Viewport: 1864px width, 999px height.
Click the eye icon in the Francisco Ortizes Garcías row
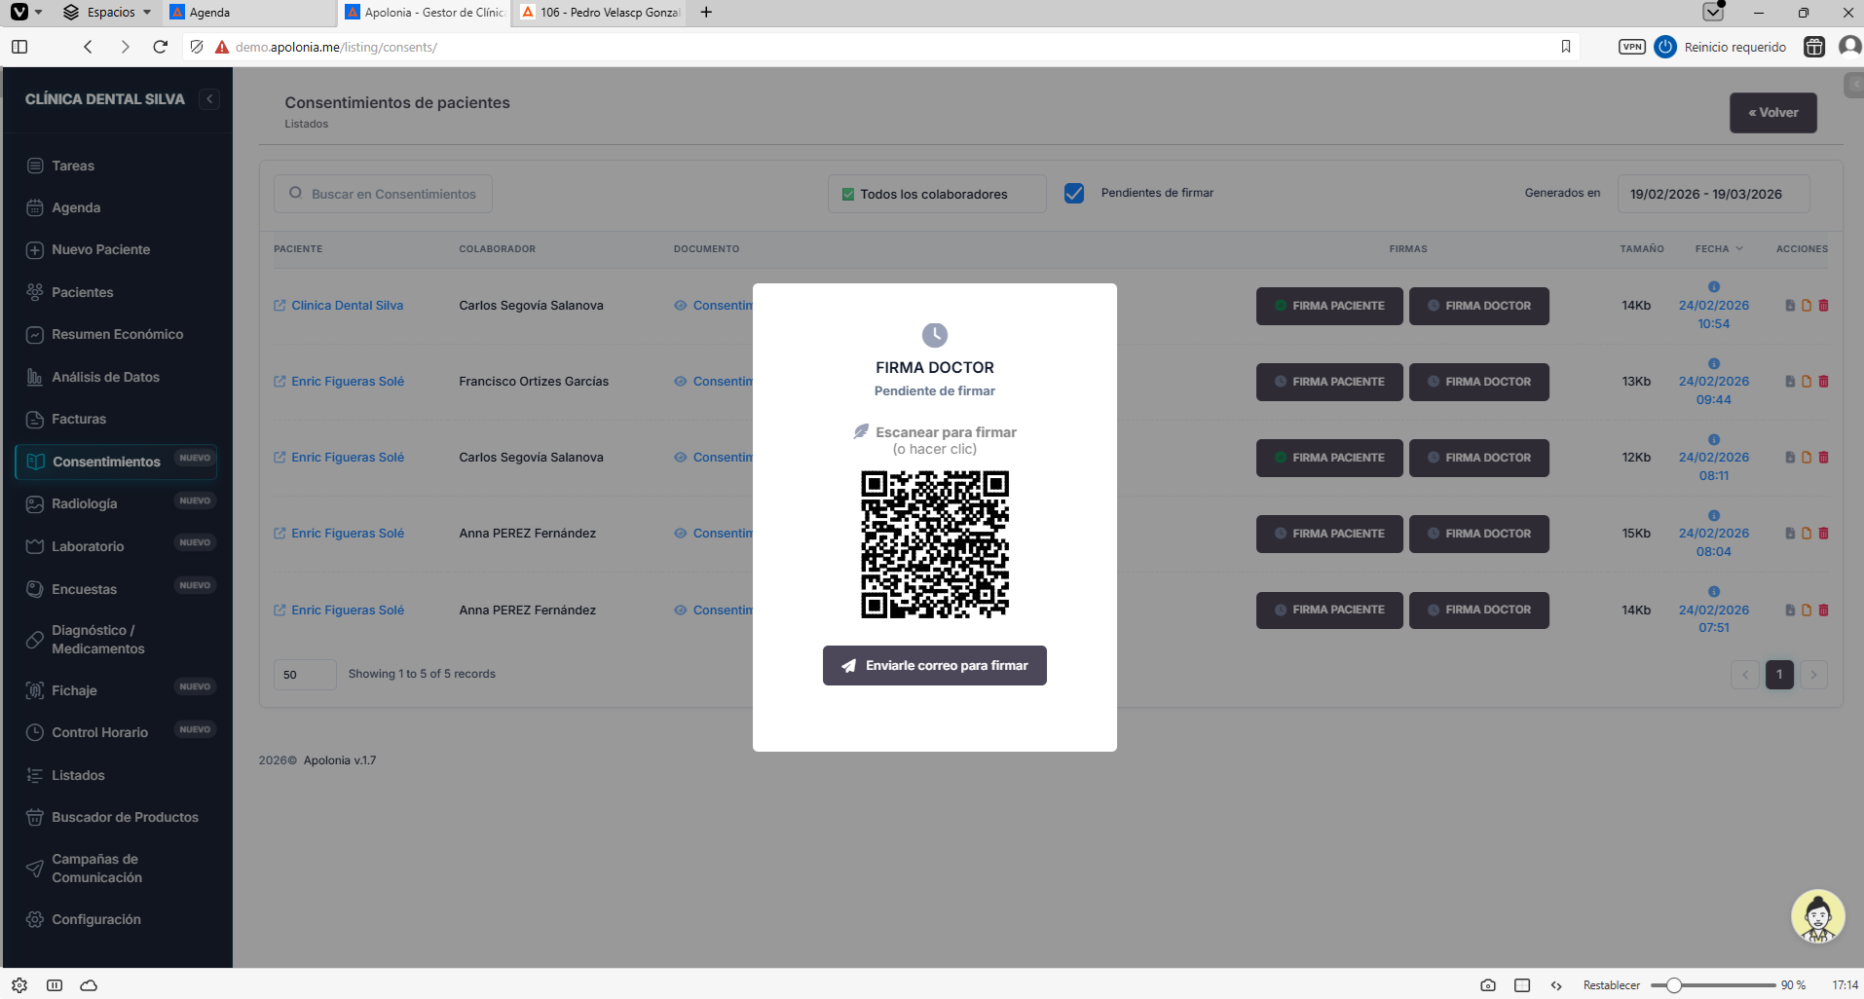coord(681,382)
